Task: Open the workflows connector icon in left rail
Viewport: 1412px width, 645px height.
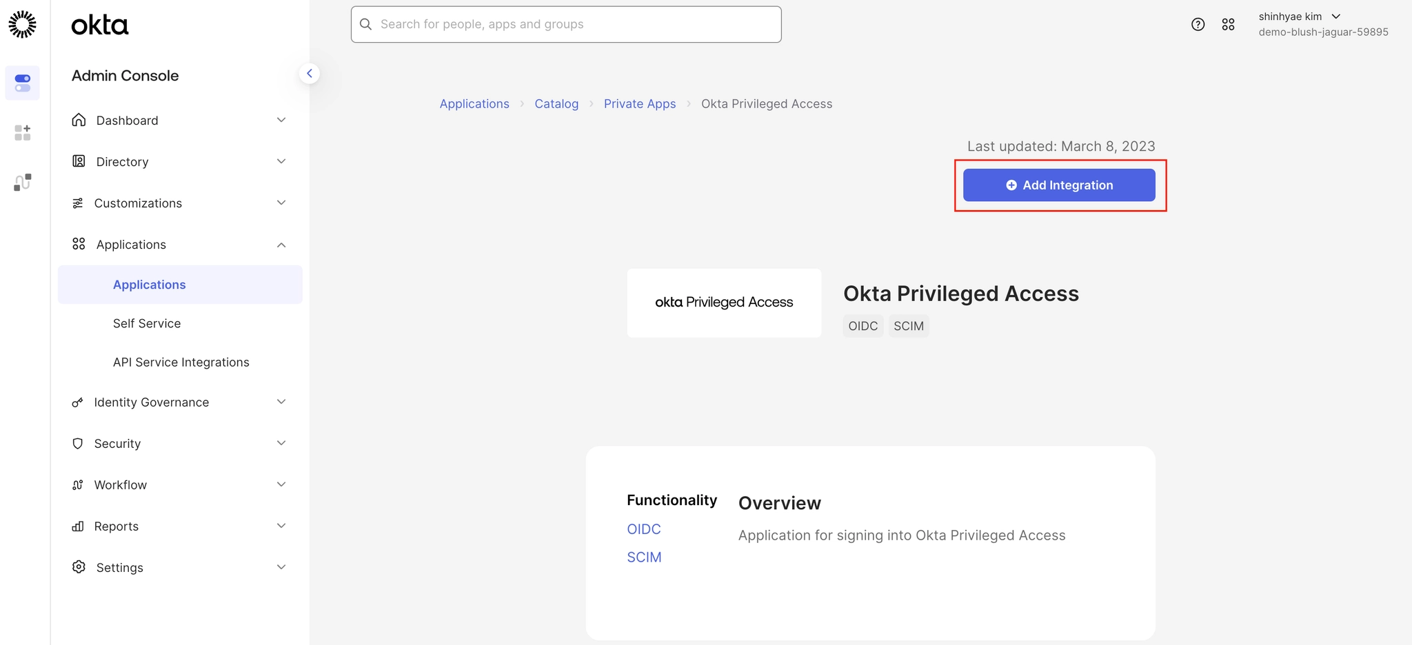Action: click(23, 182)
